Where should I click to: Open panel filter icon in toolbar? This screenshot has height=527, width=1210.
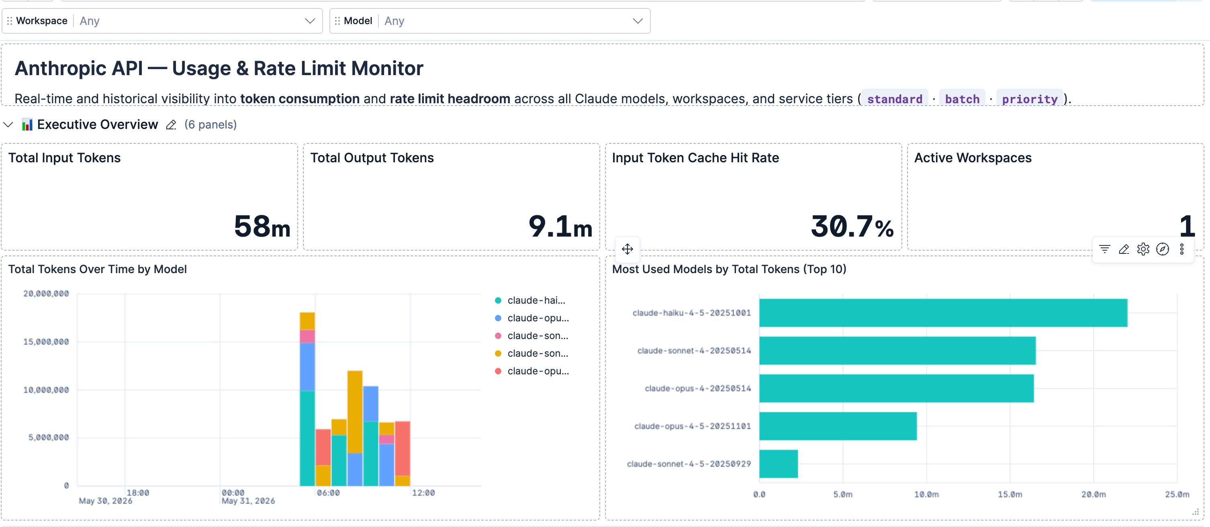tap(1105, 249)
